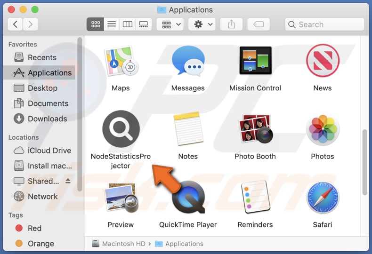
Task: Open the gear Action menu
Action: (x=202, y=24)
